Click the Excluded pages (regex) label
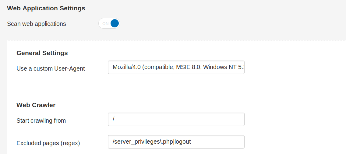Image resolution: width=346 pixels, height=154 pixels. click(48, 143)
